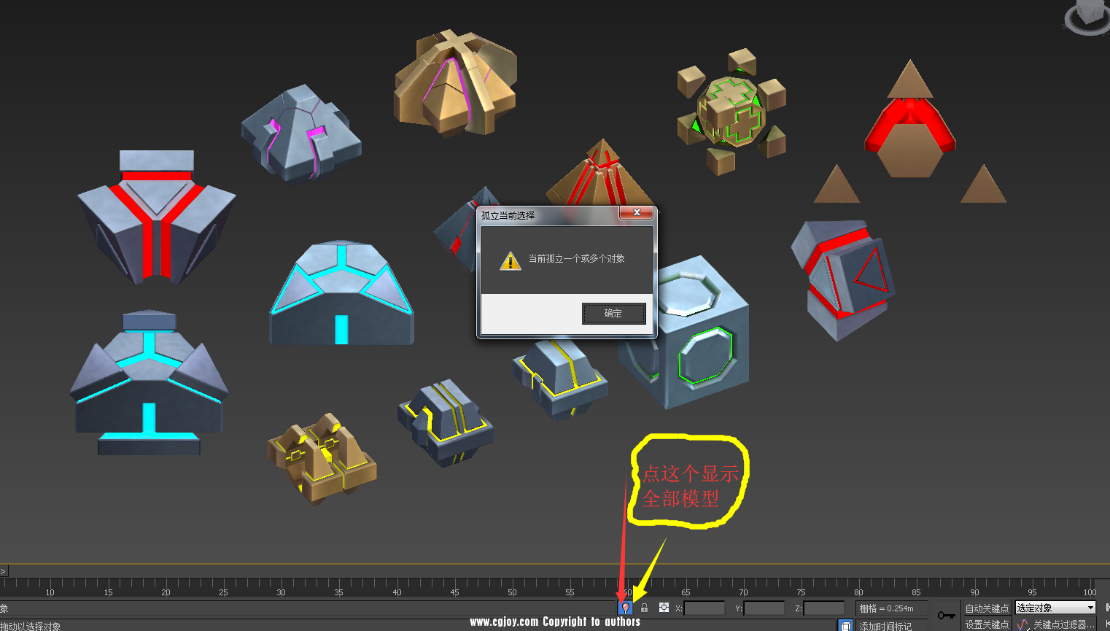Viewport: 1110px width, 631px height.
Task: Click the key filter curve icon
Action: (x=1022, y=624)
